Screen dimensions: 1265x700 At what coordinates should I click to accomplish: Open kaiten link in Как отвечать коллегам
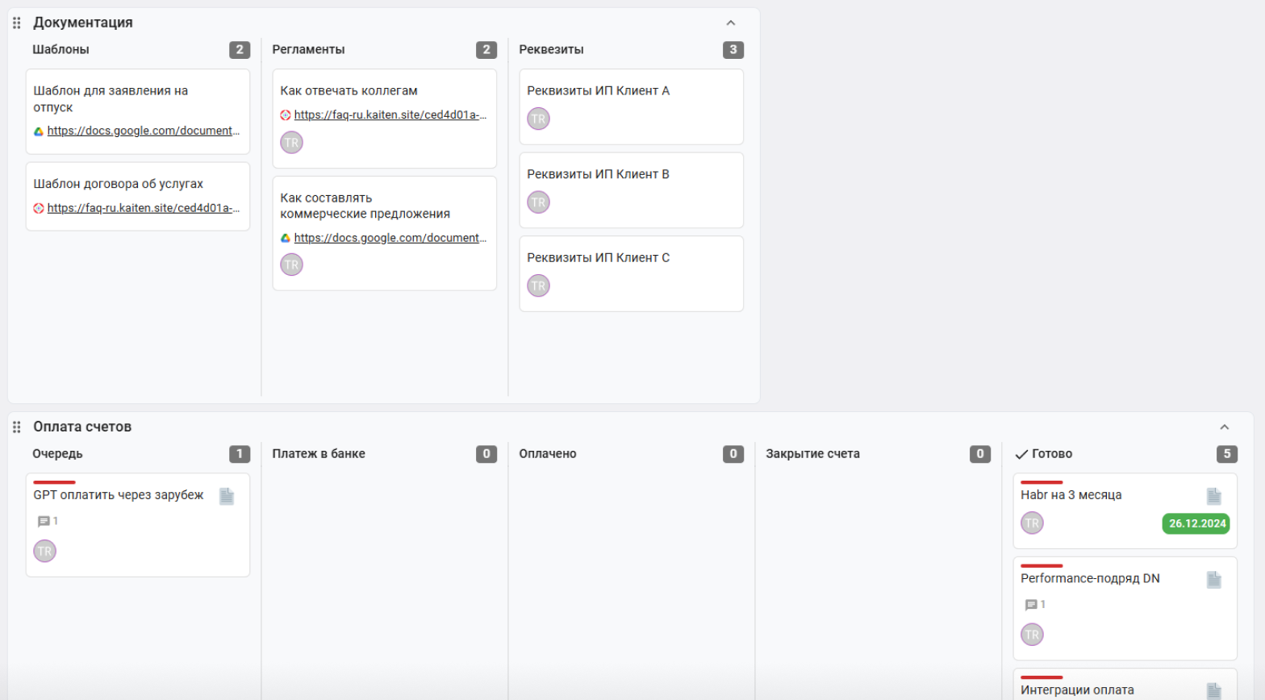(x=390, y=115)
